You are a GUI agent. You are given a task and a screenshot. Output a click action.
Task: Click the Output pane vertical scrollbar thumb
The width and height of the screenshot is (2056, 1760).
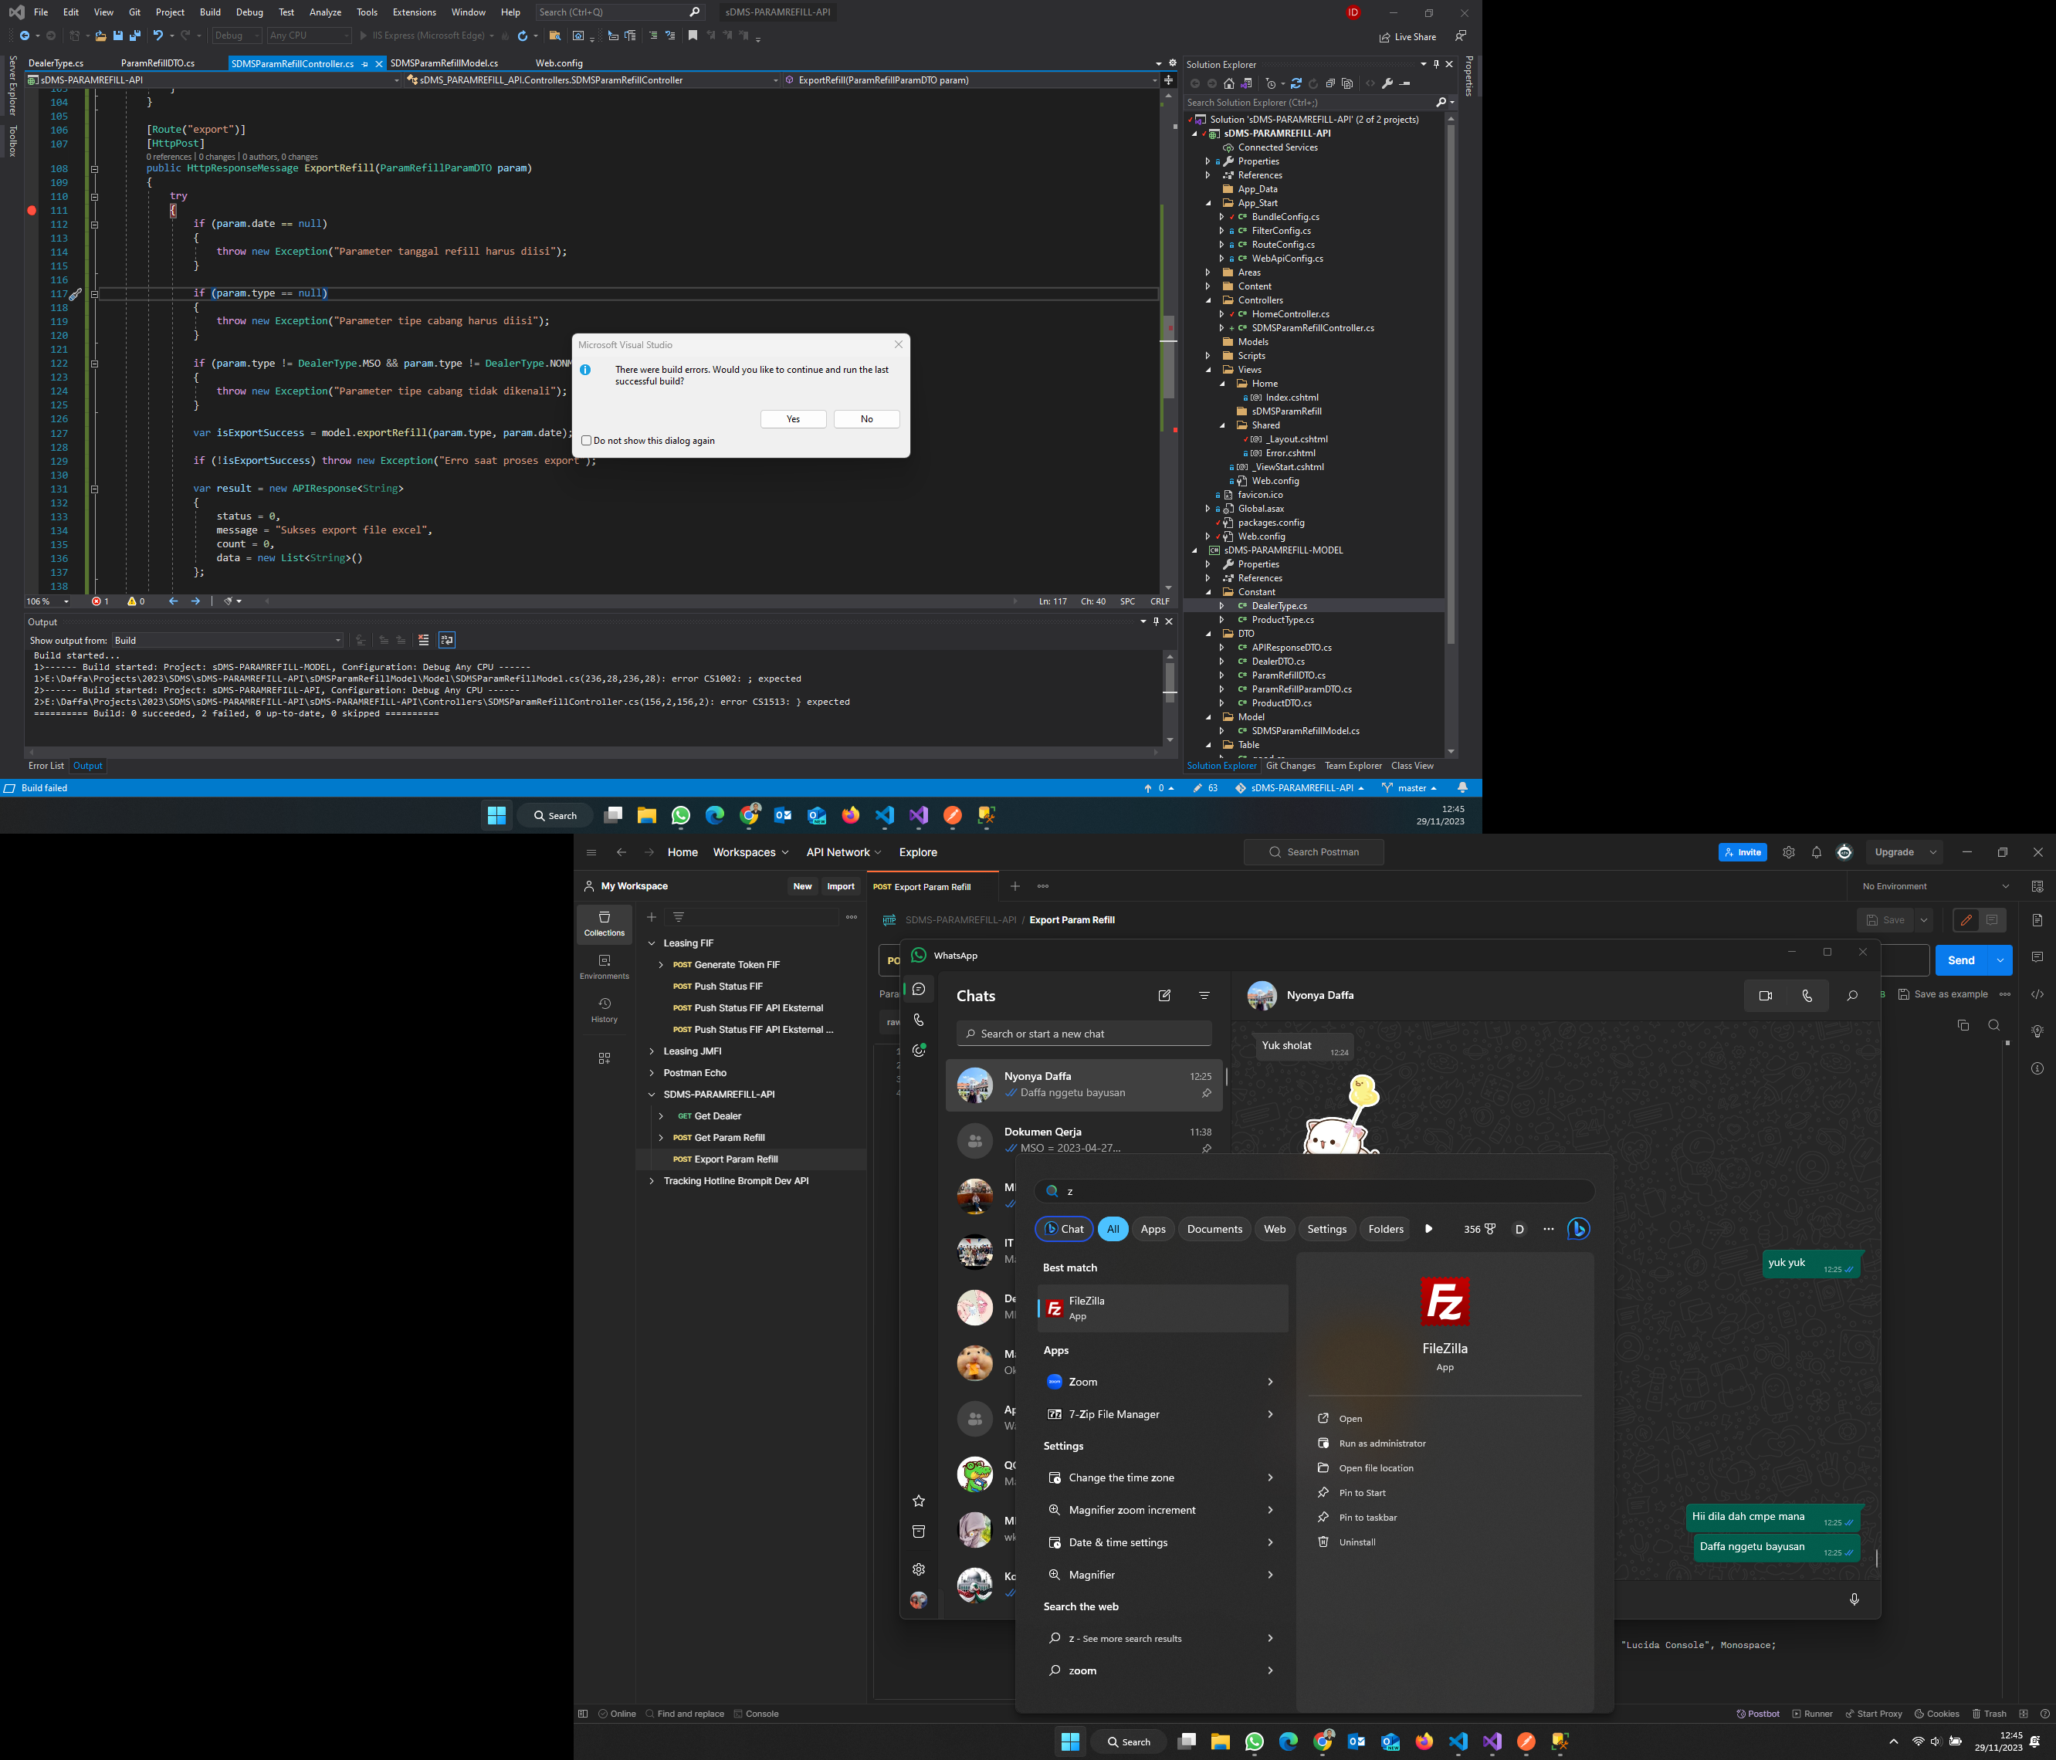point(1170,681)
